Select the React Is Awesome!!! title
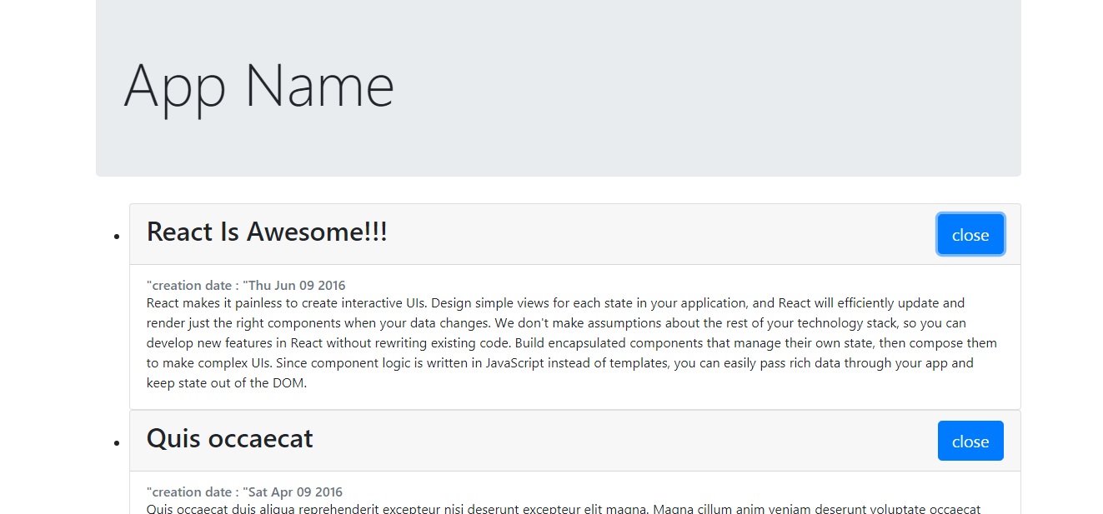 coord(267,232)
